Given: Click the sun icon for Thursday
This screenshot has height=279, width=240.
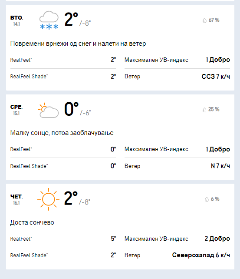Looking at the screenshot, I should (x=49, y=199).
